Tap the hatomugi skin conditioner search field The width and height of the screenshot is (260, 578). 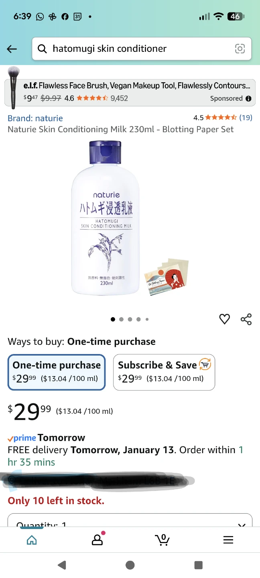coord(136,49)
